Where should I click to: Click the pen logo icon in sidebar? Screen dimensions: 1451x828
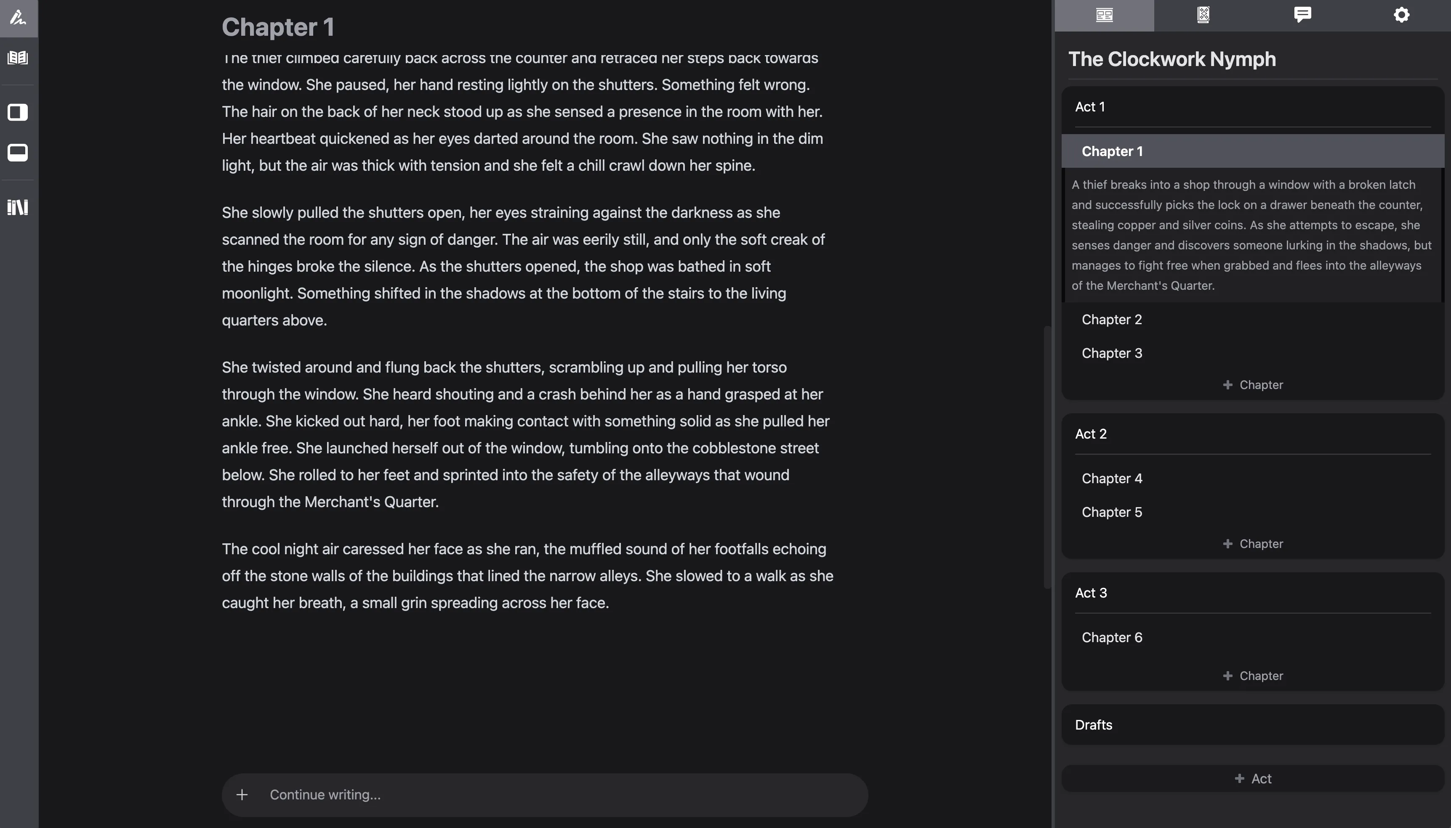click(18, 18)
